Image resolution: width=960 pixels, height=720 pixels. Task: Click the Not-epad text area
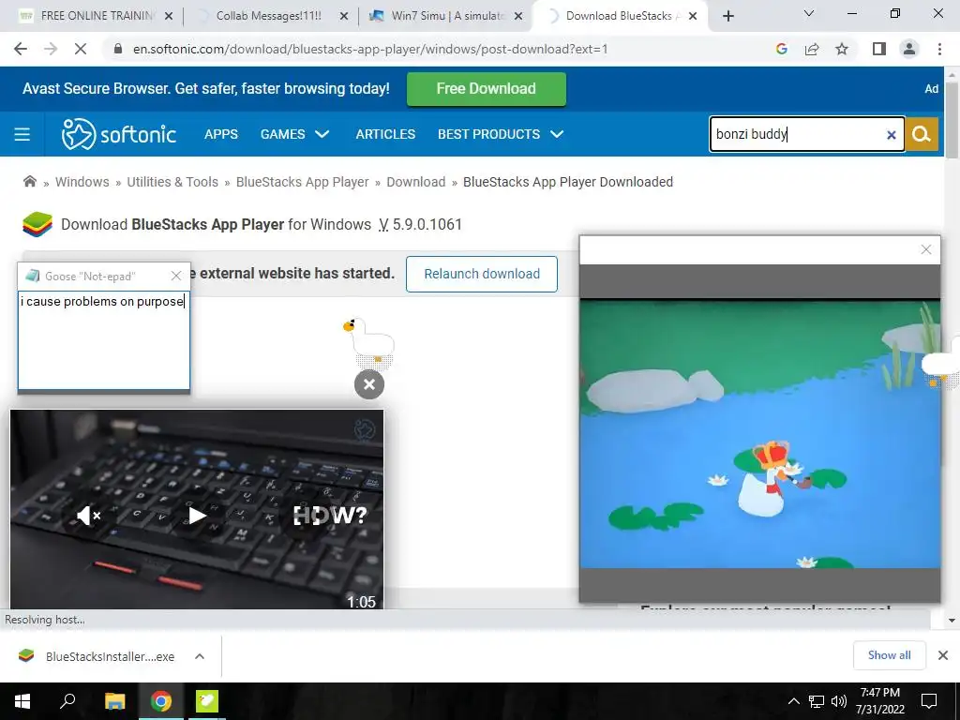pyautogui.click(x=103, y=340)
